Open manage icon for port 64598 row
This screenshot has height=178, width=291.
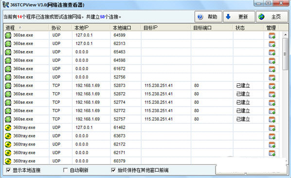coord(272,61)
